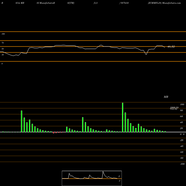Click the 937653 code in the header

click(125, 3)
